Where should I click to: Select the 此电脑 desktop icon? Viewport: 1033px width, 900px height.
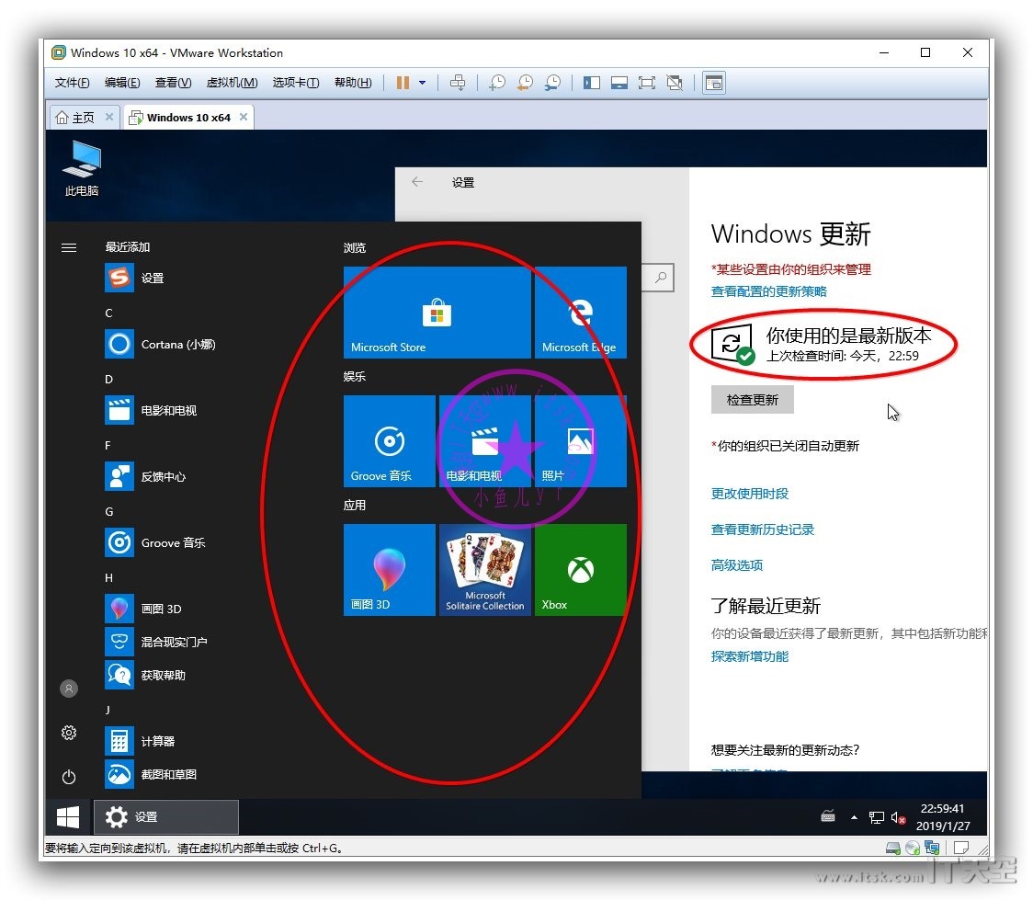(82, 168)
